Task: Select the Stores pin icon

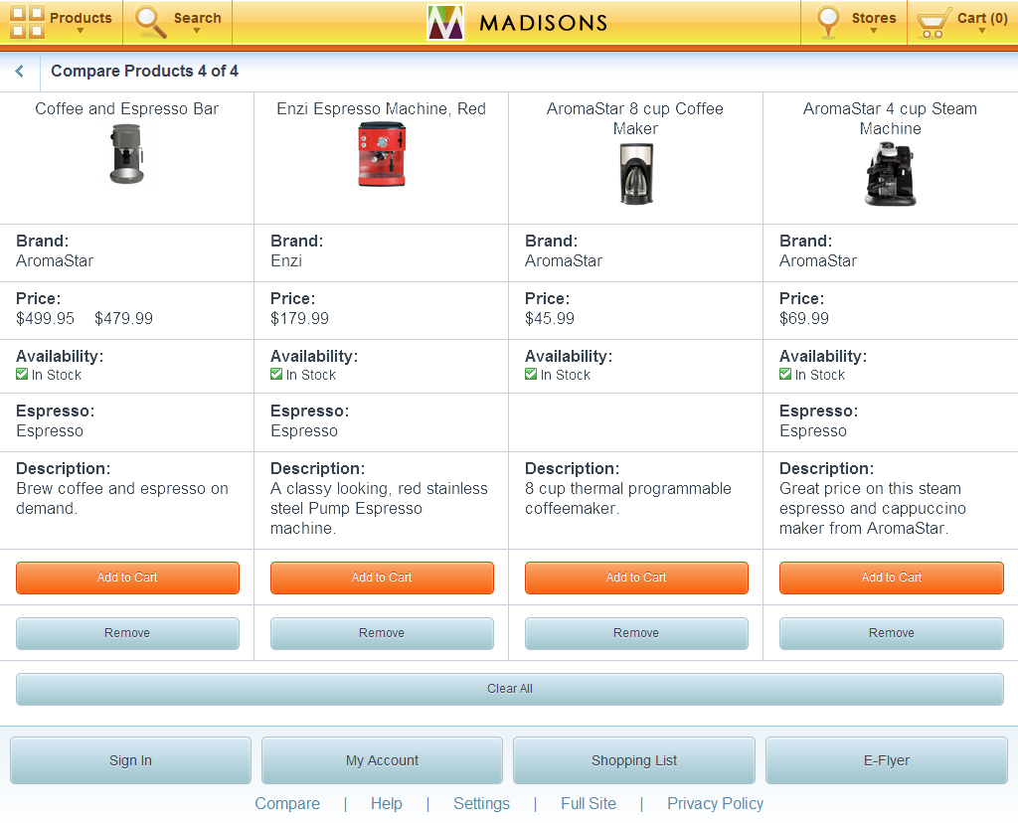Action: coord(828,20)
